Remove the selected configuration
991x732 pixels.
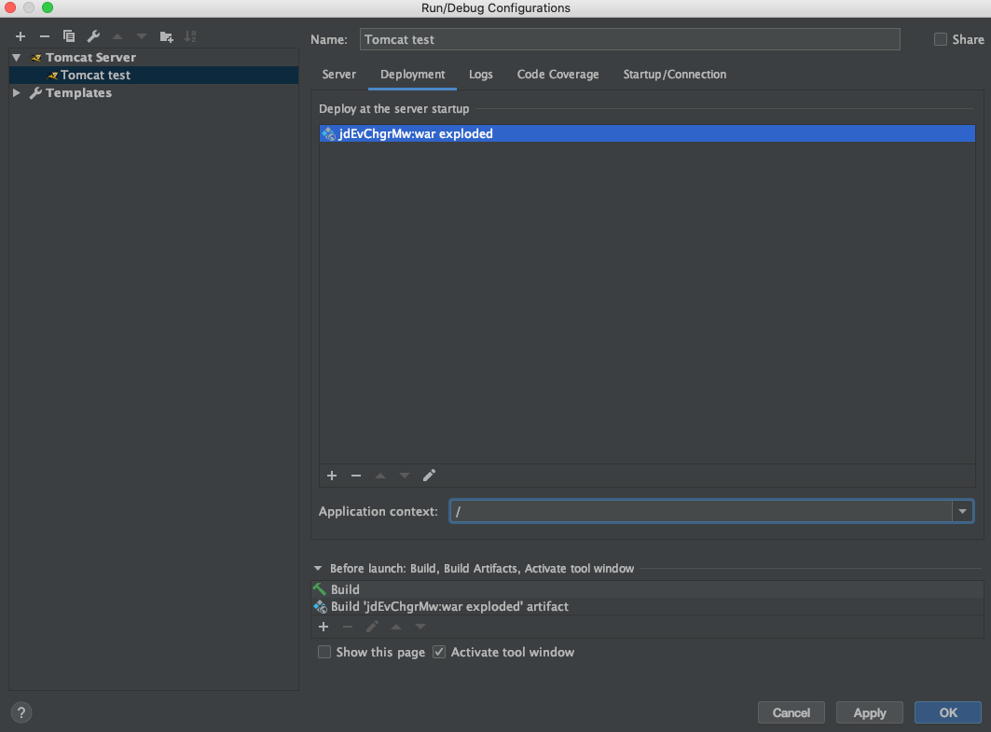tap(44, 36)
